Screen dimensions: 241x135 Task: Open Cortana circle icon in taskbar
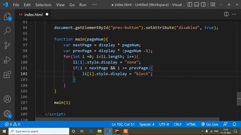click(73, 131)
